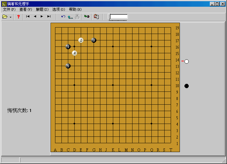
Task: Click the green arrow stone icon
Action: [x=87, y=17]
